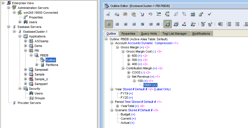Add a child member via toolbar icon
The height and width of the screenshot is (128, 248).
coord(159,14)
